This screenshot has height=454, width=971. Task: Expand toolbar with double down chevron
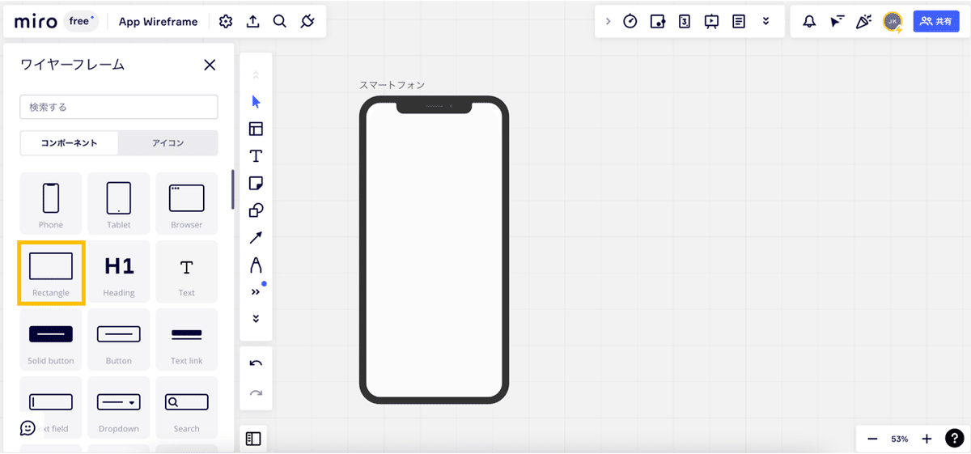256,319
